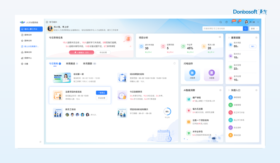
Task: Click the 差评处理 thumbs-down icon
Action: click(231, 78)
